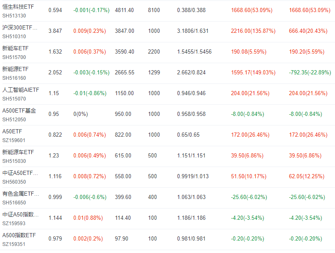Click market value 615.00

[x=123, y=156]
